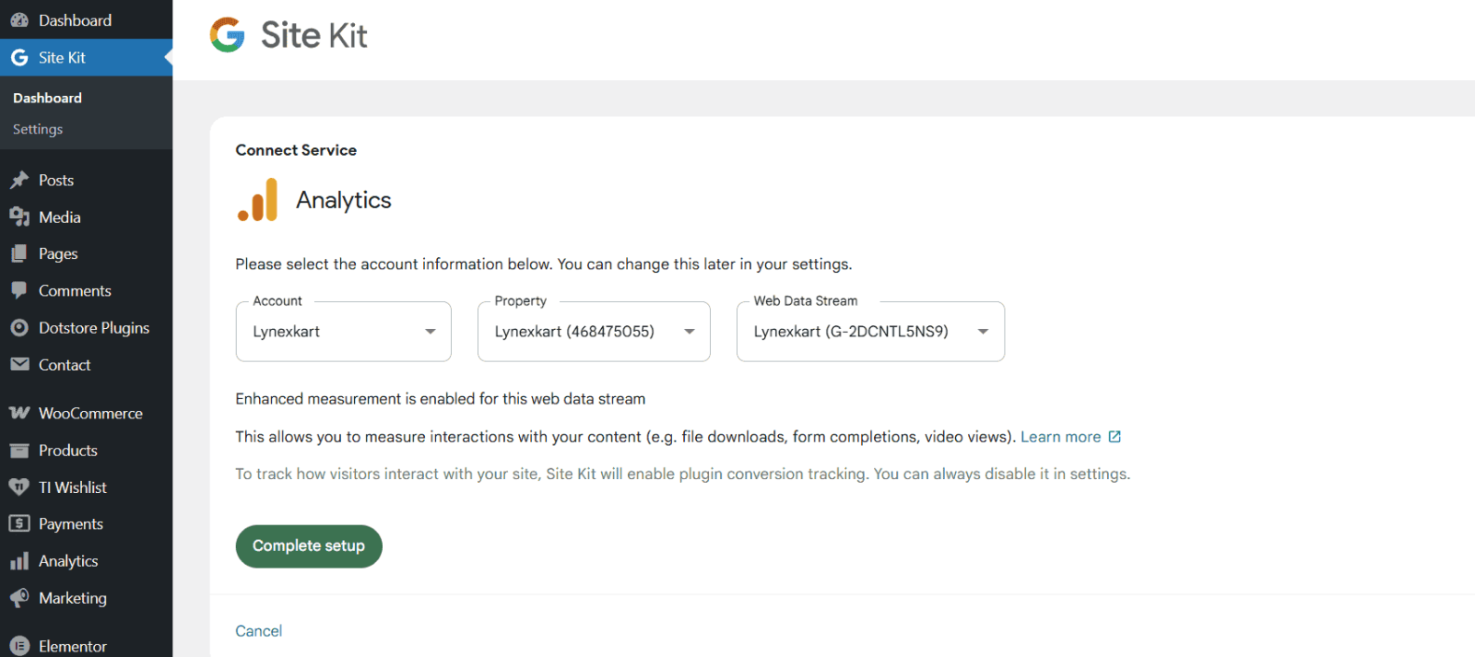Click the Analytics bar chart sidebar icon

pyautogui.click(x=19, y=560)
